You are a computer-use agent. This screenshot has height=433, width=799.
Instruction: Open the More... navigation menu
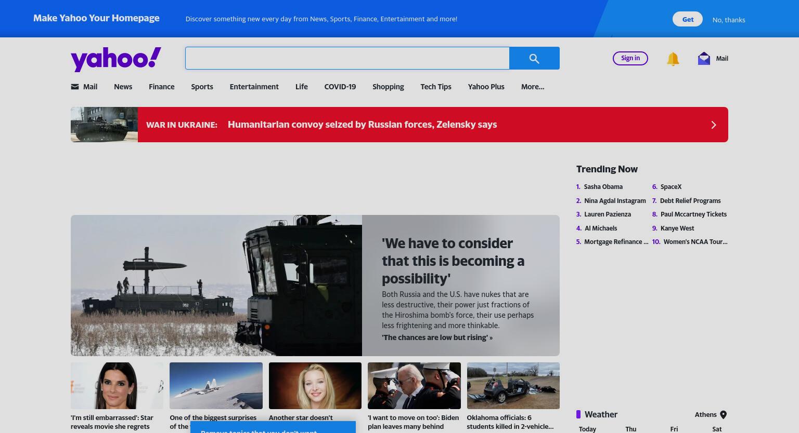coord(533,87)
